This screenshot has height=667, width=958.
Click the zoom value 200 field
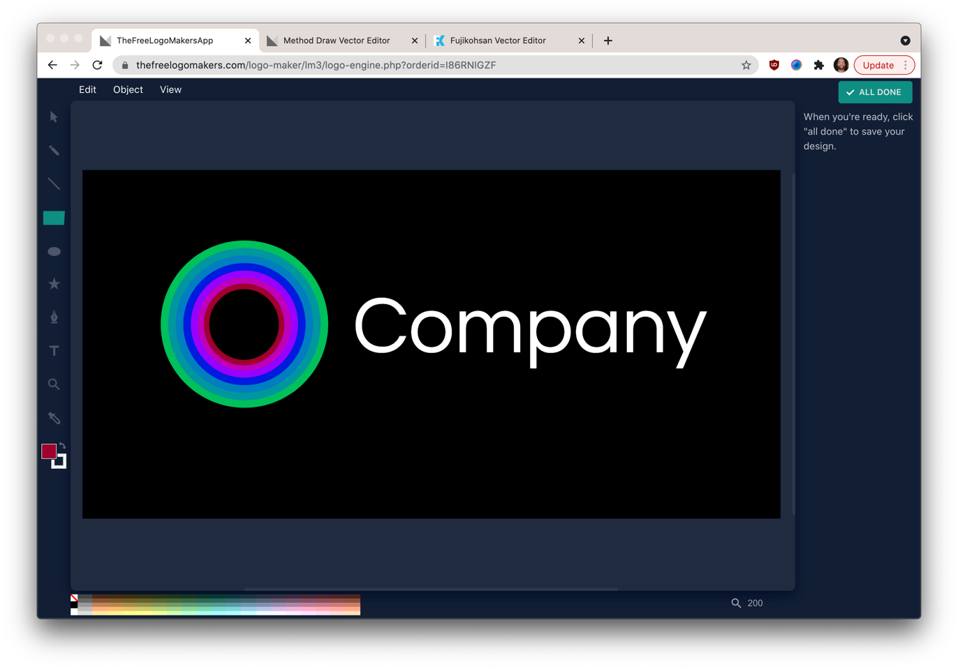click(756, 603)
